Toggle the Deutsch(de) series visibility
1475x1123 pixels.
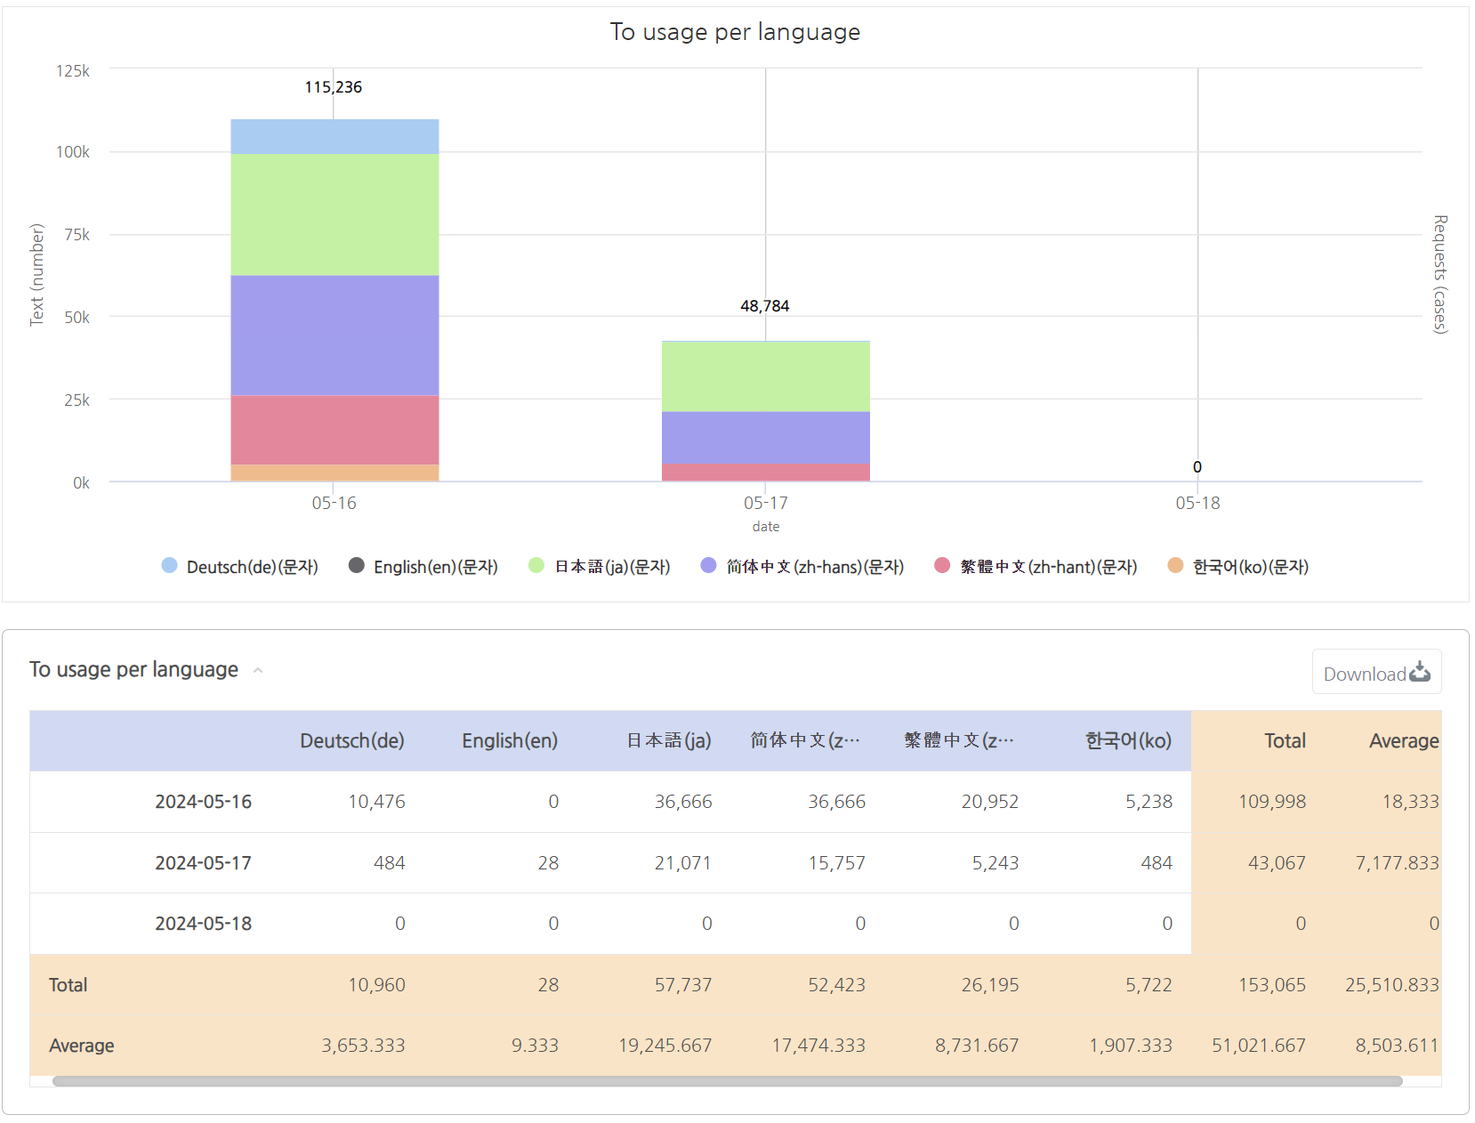click(252, 566)
